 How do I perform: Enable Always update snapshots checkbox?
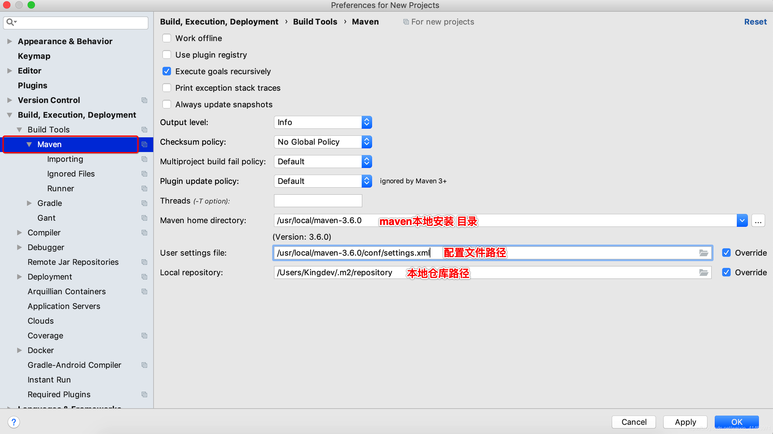[x=167, y=105]
